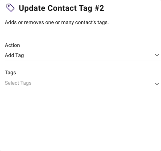Click the word 'Contact' in the heading
161x151 pixels.
62,8
